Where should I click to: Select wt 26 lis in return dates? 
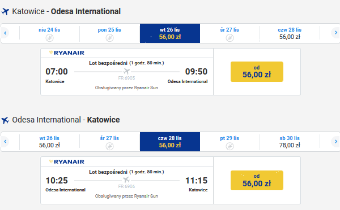click(x=49, y=142)
